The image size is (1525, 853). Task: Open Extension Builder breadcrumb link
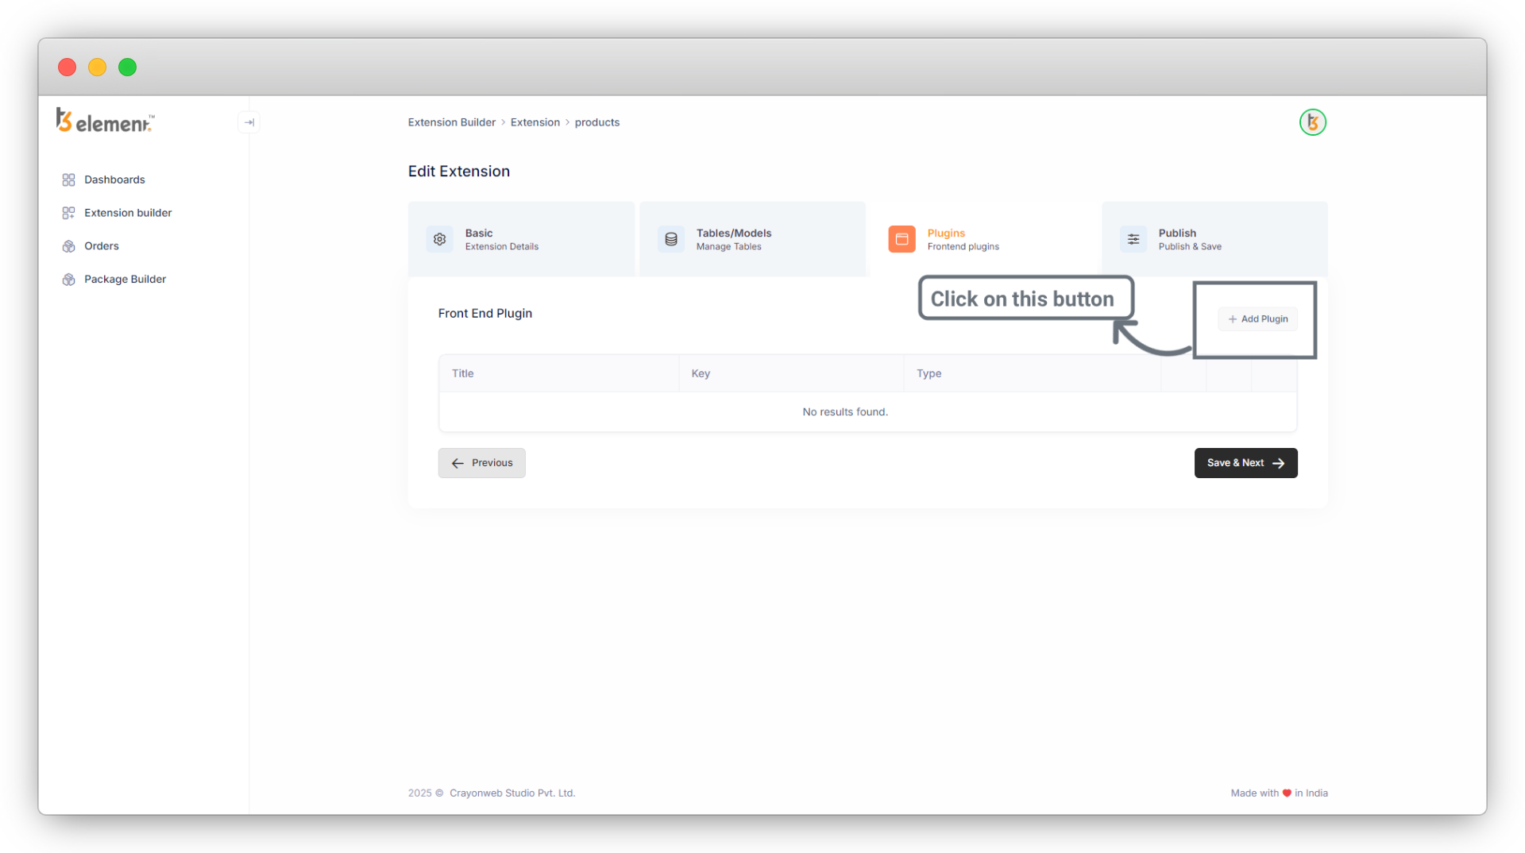451,122
